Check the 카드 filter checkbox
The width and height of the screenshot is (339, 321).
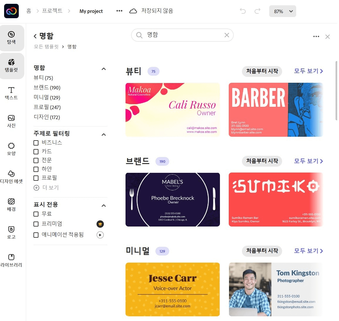point(36,152)
